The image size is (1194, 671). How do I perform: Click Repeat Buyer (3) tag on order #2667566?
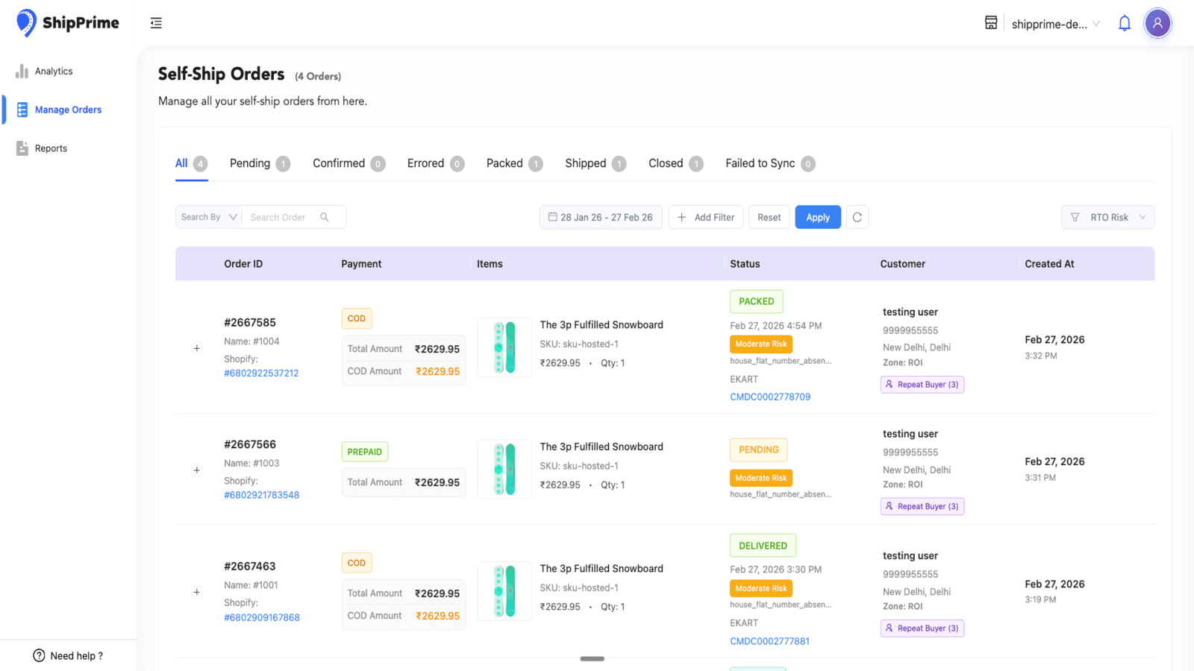click(x=922, y=506)
